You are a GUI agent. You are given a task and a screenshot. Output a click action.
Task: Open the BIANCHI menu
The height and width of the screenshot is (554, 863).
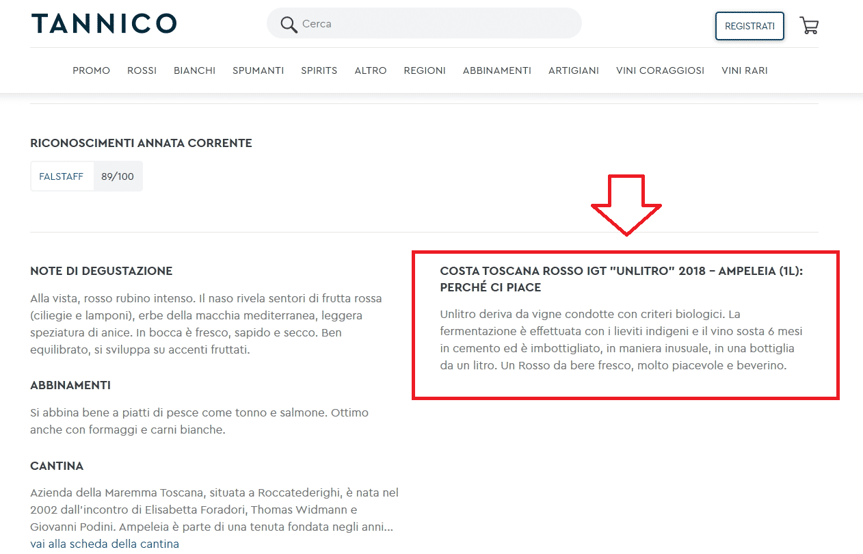pyautogui.click(x=194, y=70)
